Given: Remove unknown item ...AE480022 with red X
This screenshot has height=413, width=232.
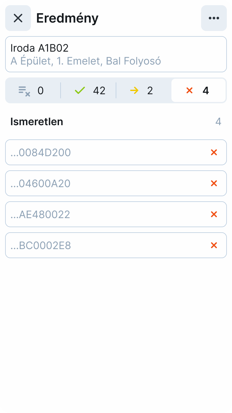Looking at the screenshot, I should coord(214,214).
